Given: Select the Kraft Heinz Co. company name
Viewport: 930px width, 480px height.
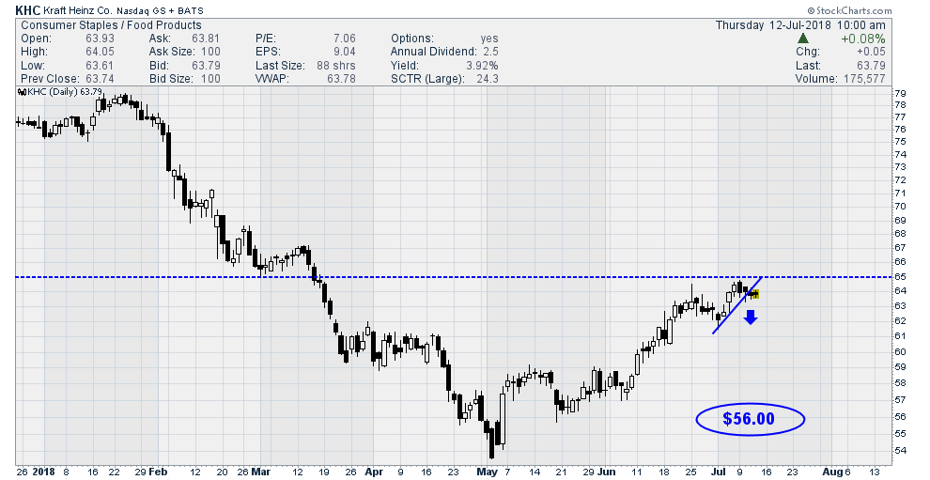Looking at the screenshot, I should pos(77,10).
